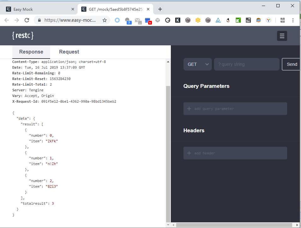
Task: Close the Easy Mock tab
Action: (x=73, y=9)
